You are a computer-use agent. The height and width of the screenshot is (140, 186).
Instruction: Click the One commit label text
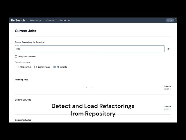25,67
